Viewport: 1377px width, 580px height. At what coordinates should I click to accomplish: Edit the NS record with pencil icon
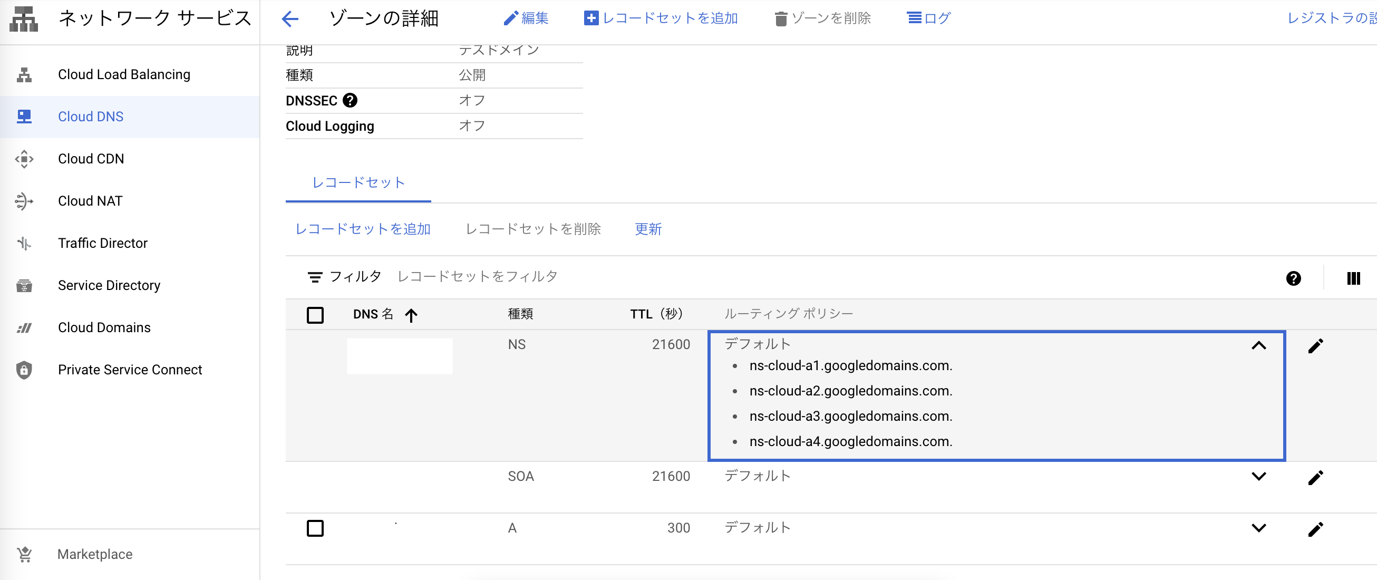[x=1315, y=346]
